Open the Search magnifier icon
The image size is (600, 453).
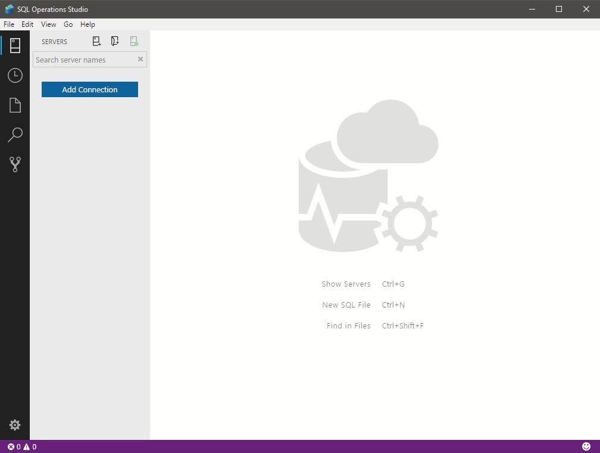(x=15, y=135)
